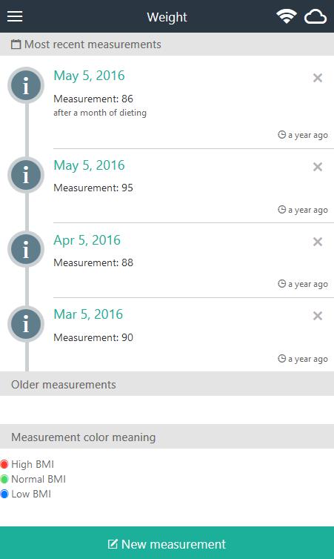
Task: Open info icon for Apr 5, 2016 entry
Action: pos(26,249)
